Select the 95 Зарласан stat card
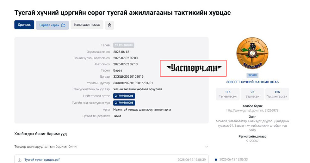The height and width of the screenshot is (163, 310). pyautogui.click(x=252, y=94)
